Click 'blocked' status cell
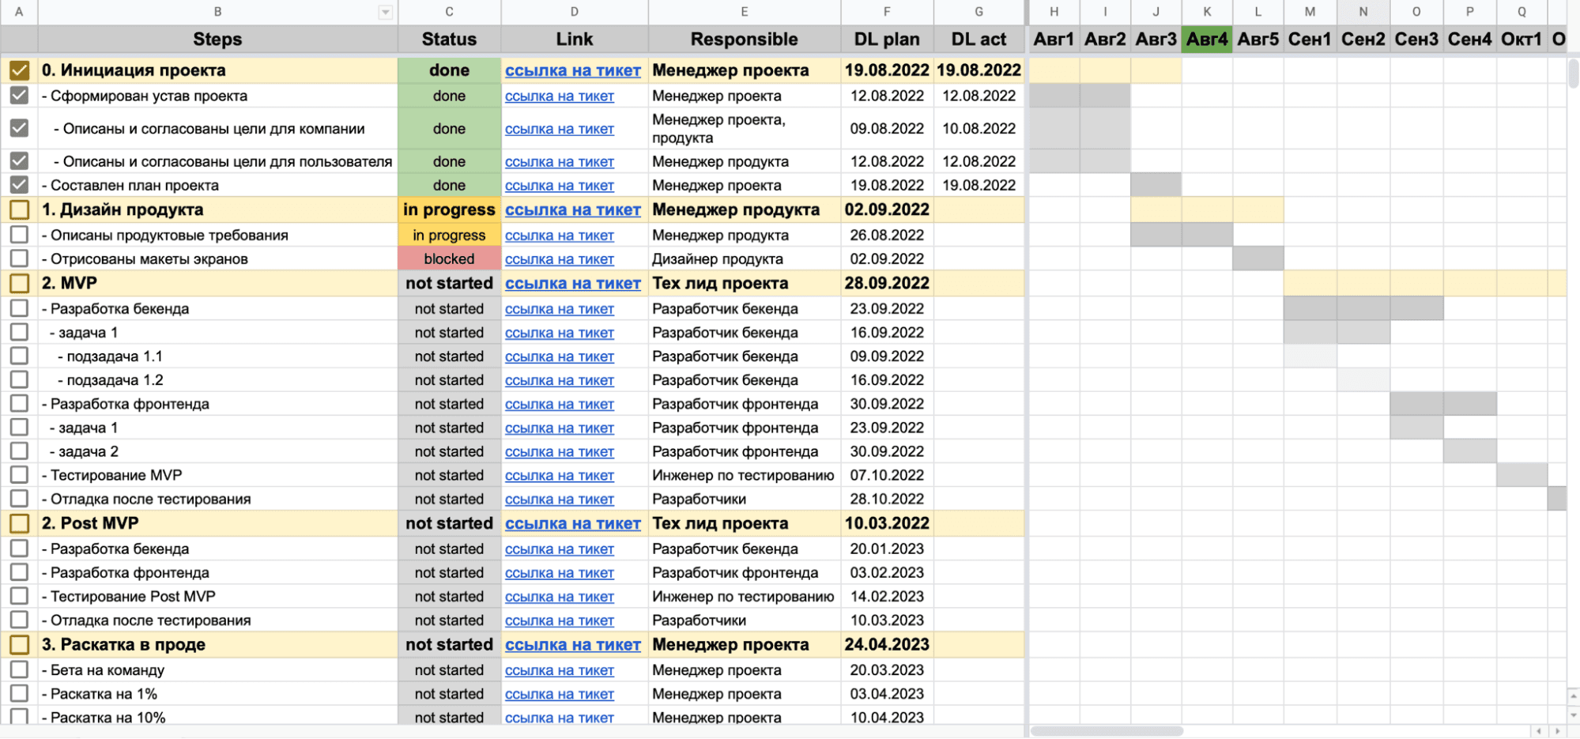 pos(449,258)
